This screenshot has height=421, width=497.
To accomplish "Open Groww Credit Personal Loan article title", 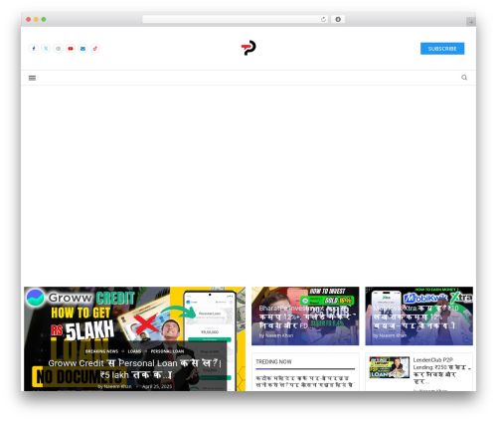I will coord(134,369).
